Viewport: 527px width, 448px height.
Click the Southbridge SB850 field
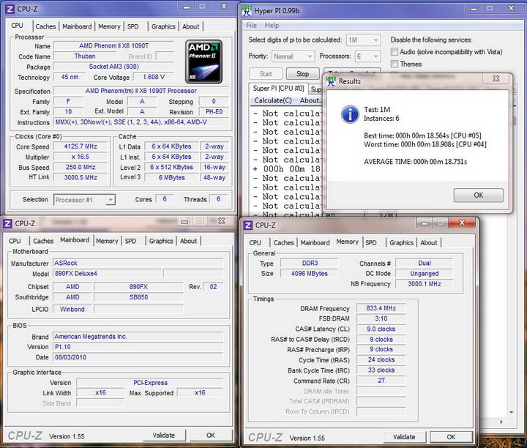pos(138,297)
